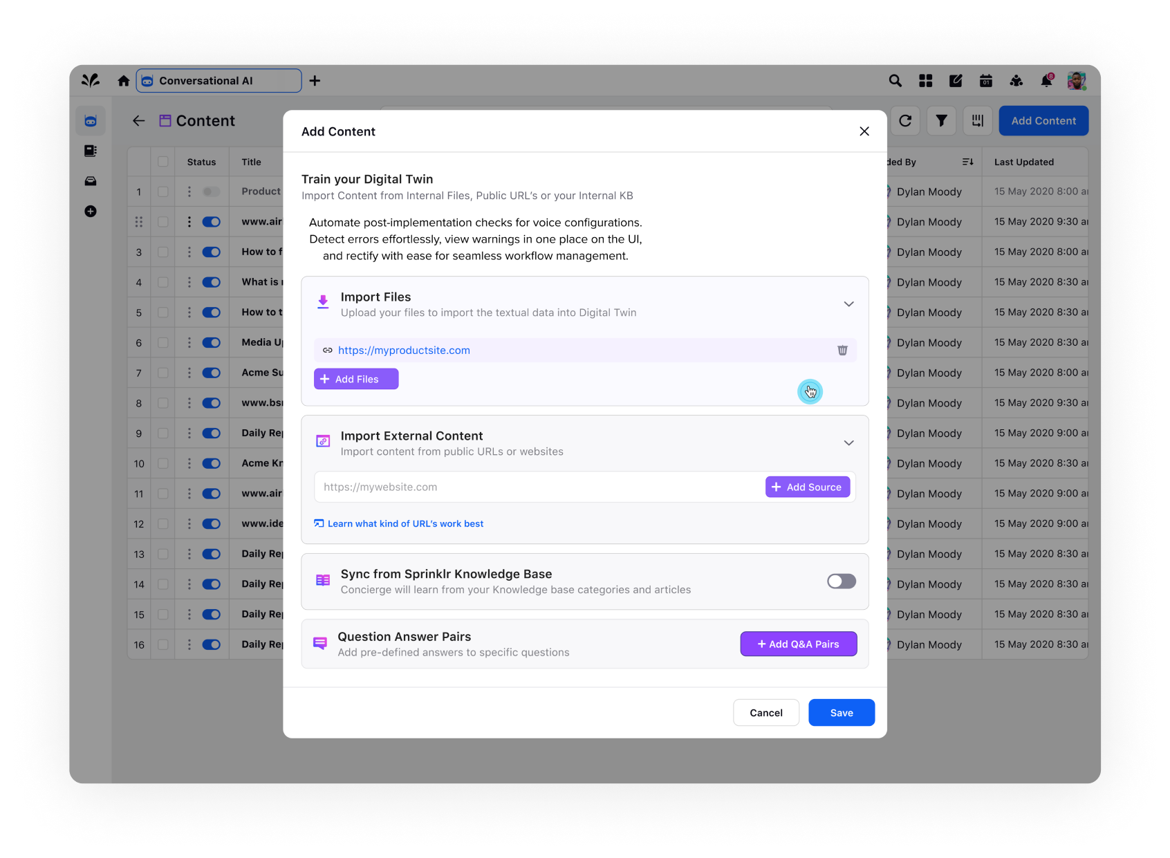The image size is (1170, 858).
Task: Click the drag handle on row 2
Action: [x=139, y=222]
